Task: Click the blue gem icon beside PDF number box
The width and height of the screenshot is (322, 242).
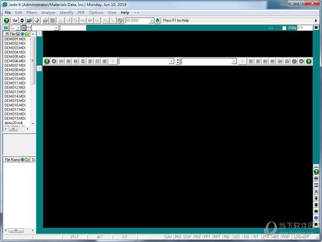Action: tap(157, 21)
